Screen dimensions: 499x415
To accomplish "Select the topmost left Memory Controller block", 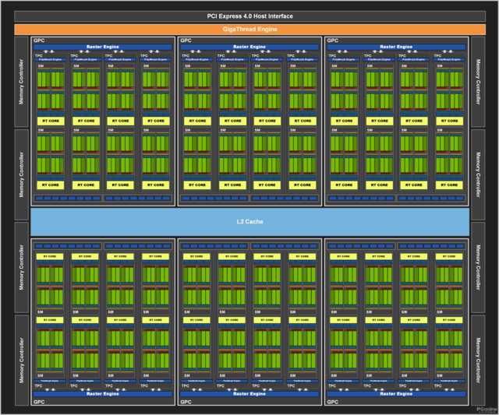I will pos(21,82).
